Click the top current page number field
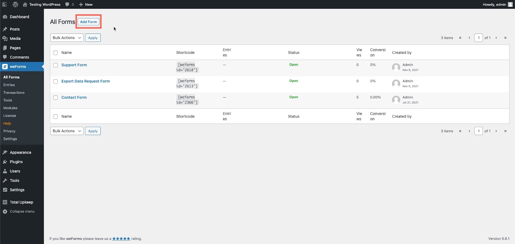 click(x=479, y=38)
